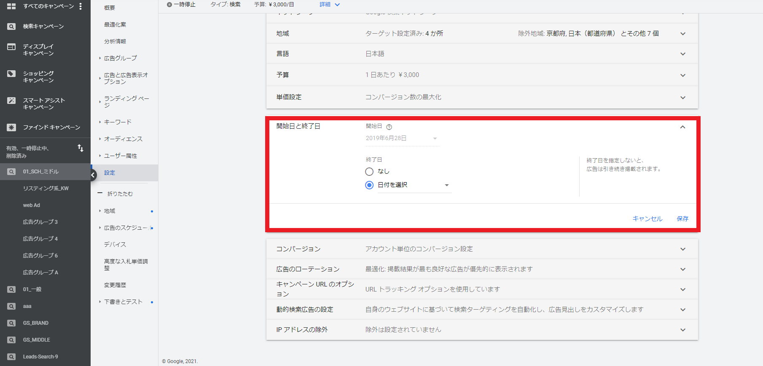Viewport: 763px width, 366px height.
Task: Click the ファインド キャンペーン asterisk icon
Action: [x=11, y=127]
